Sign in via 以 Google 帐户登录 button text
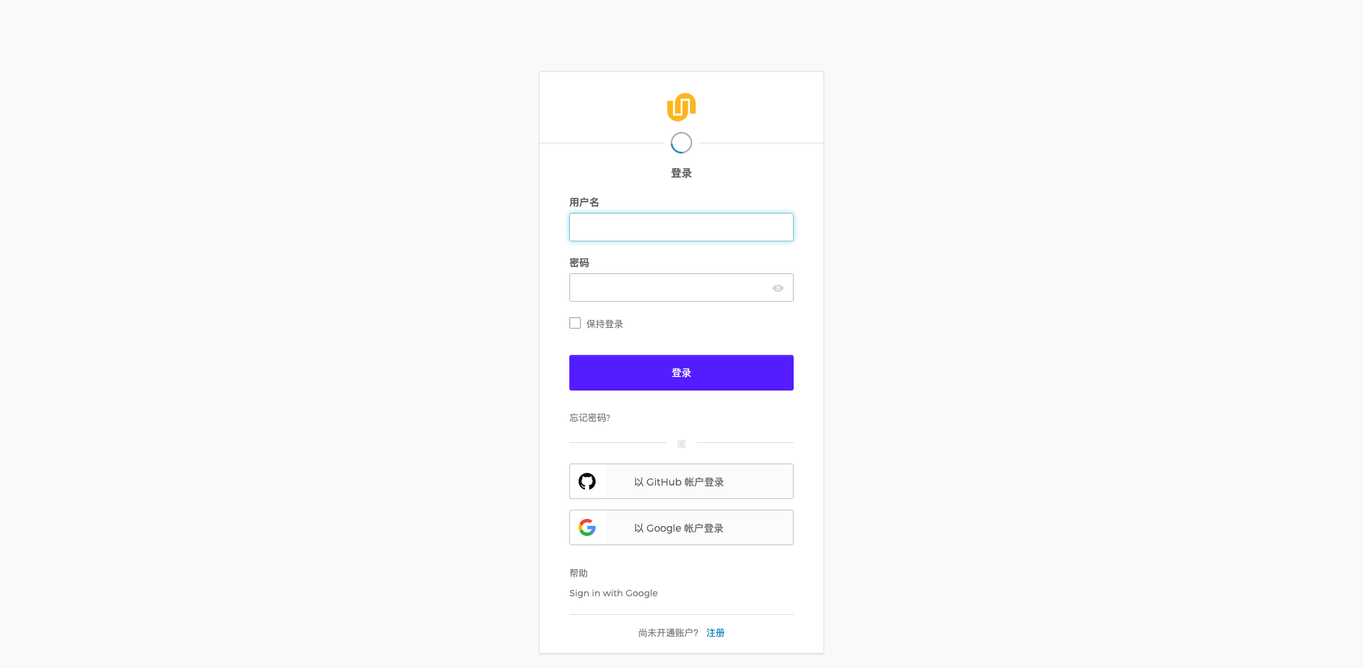 click(x=679, y=528)
